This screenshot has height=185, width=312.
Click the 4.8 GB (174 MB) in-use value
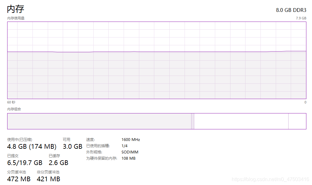click(x=32, y=147)
